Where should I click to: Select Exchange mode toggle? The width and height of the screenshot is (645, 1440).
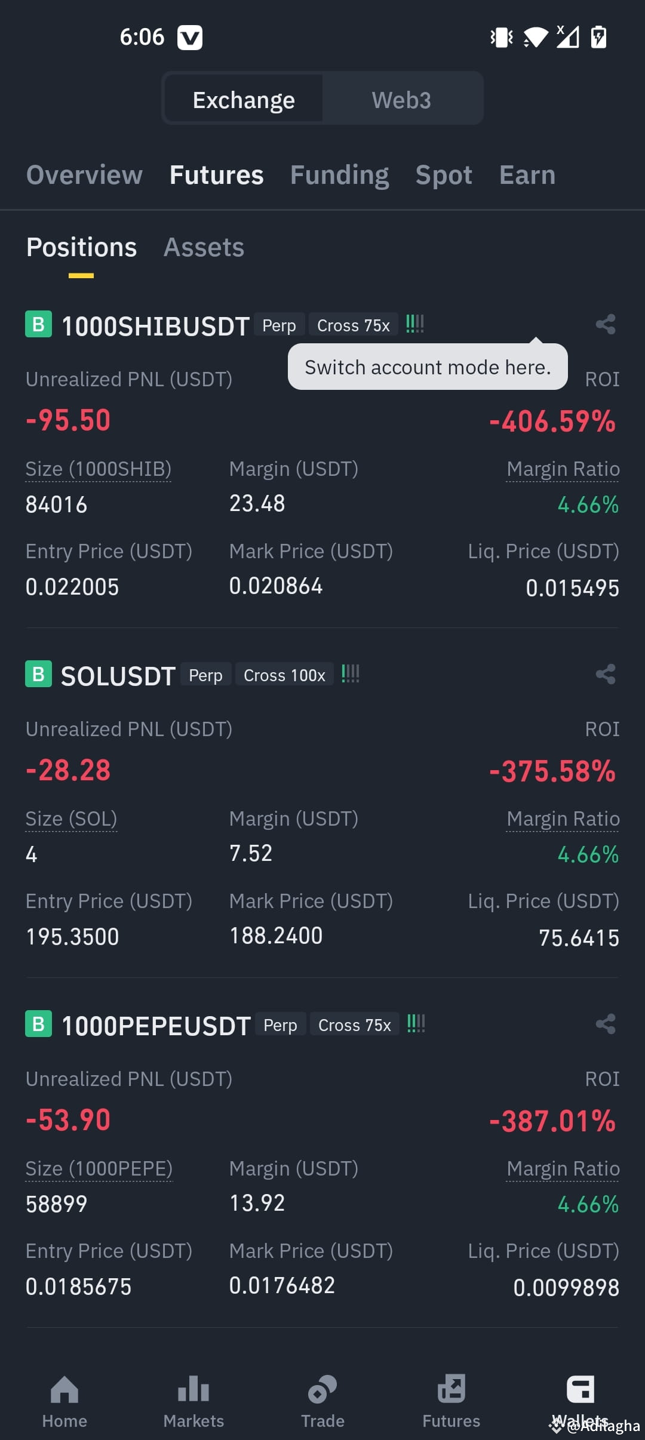(x=244, y=100)
